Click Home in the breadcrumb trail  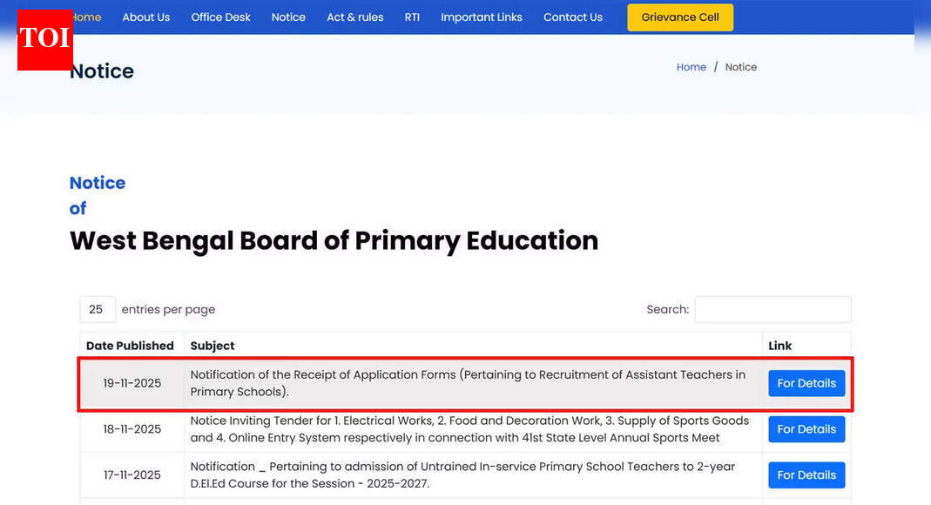(x=691, y=66)
